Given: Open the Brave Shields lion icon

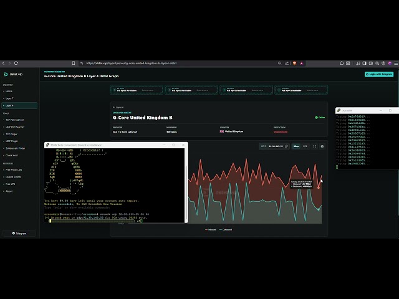Looking at the screenshot, I should (294, 63).
